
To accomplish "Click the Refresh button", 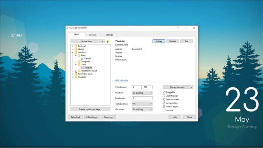I will (173, 41).
